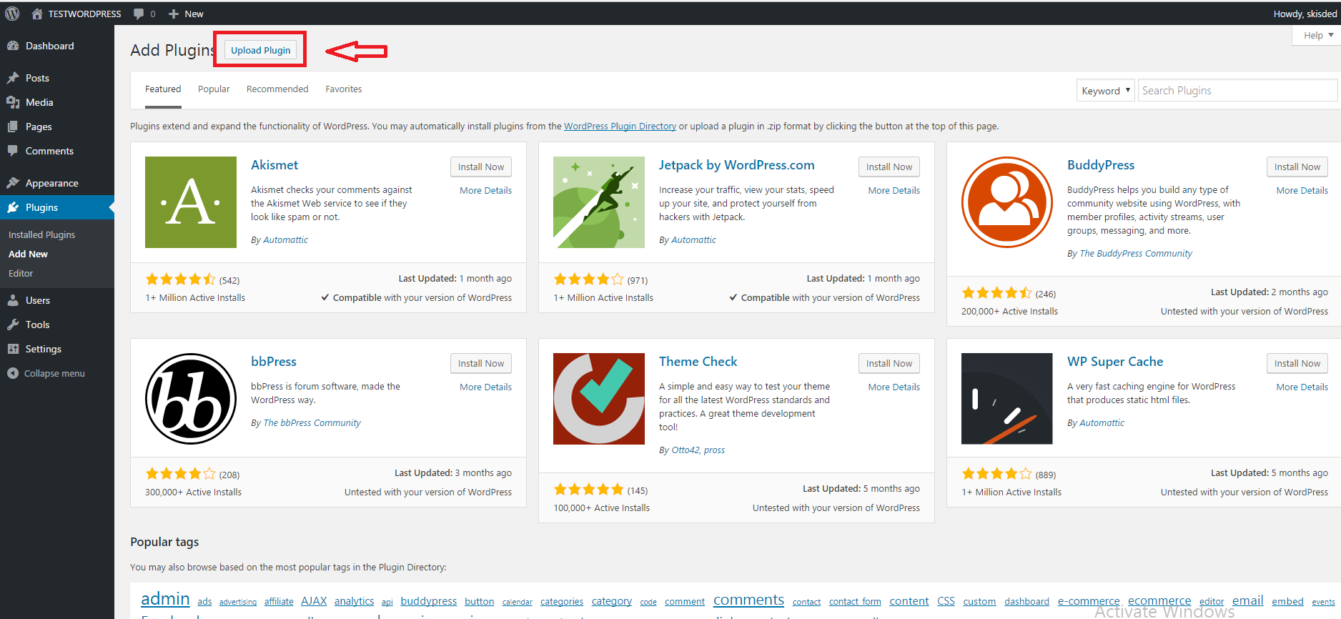
Task: Switch to the Recommended tab
Action: click(277, 89)
